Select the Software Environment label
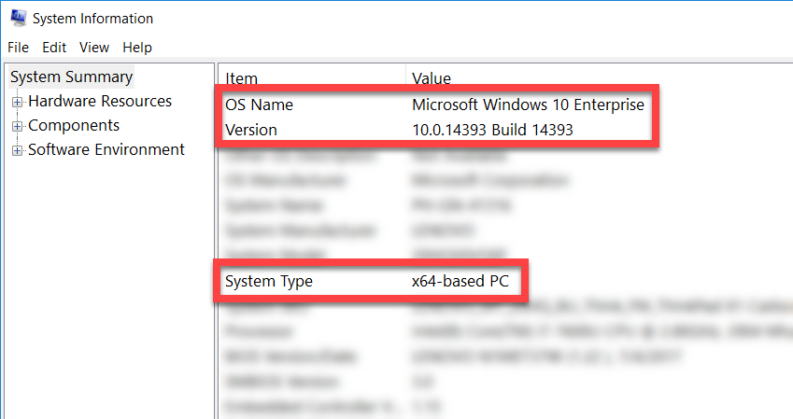 [x=106, y=149]
